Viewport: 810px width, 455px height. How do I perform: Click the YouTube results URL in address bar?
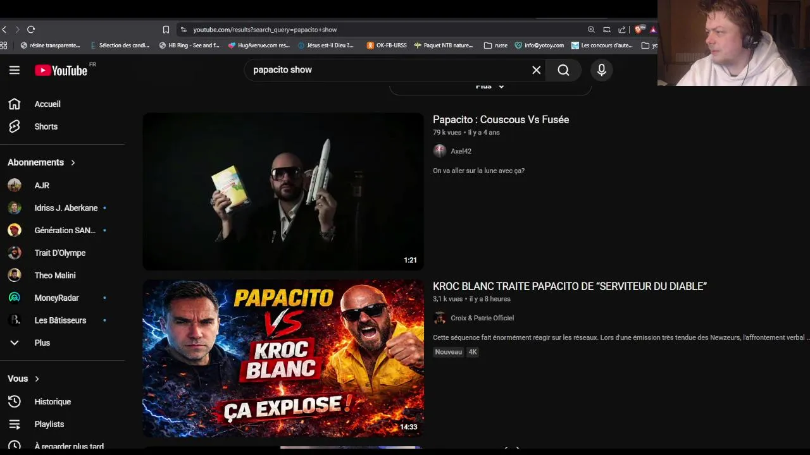(x=265, y=30)
